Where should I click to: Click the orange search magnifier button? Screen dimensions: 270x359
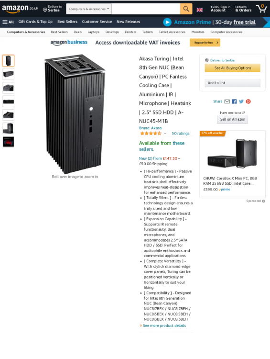pyautogui.click(x=186, y=9)
